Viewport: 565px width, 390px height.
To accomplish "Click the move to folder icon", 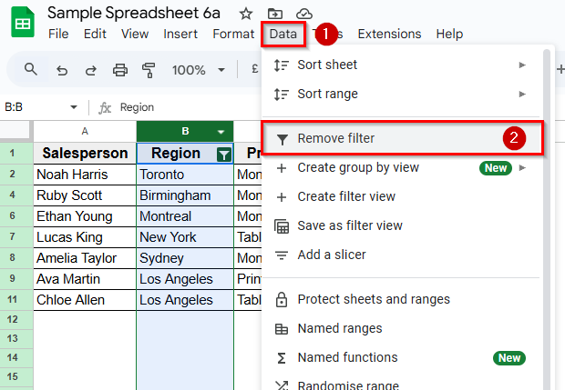I will click(275, 14).
